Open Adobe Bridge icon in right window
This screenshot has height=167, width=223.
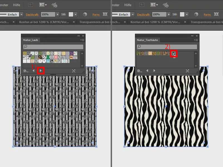(142, 5)
